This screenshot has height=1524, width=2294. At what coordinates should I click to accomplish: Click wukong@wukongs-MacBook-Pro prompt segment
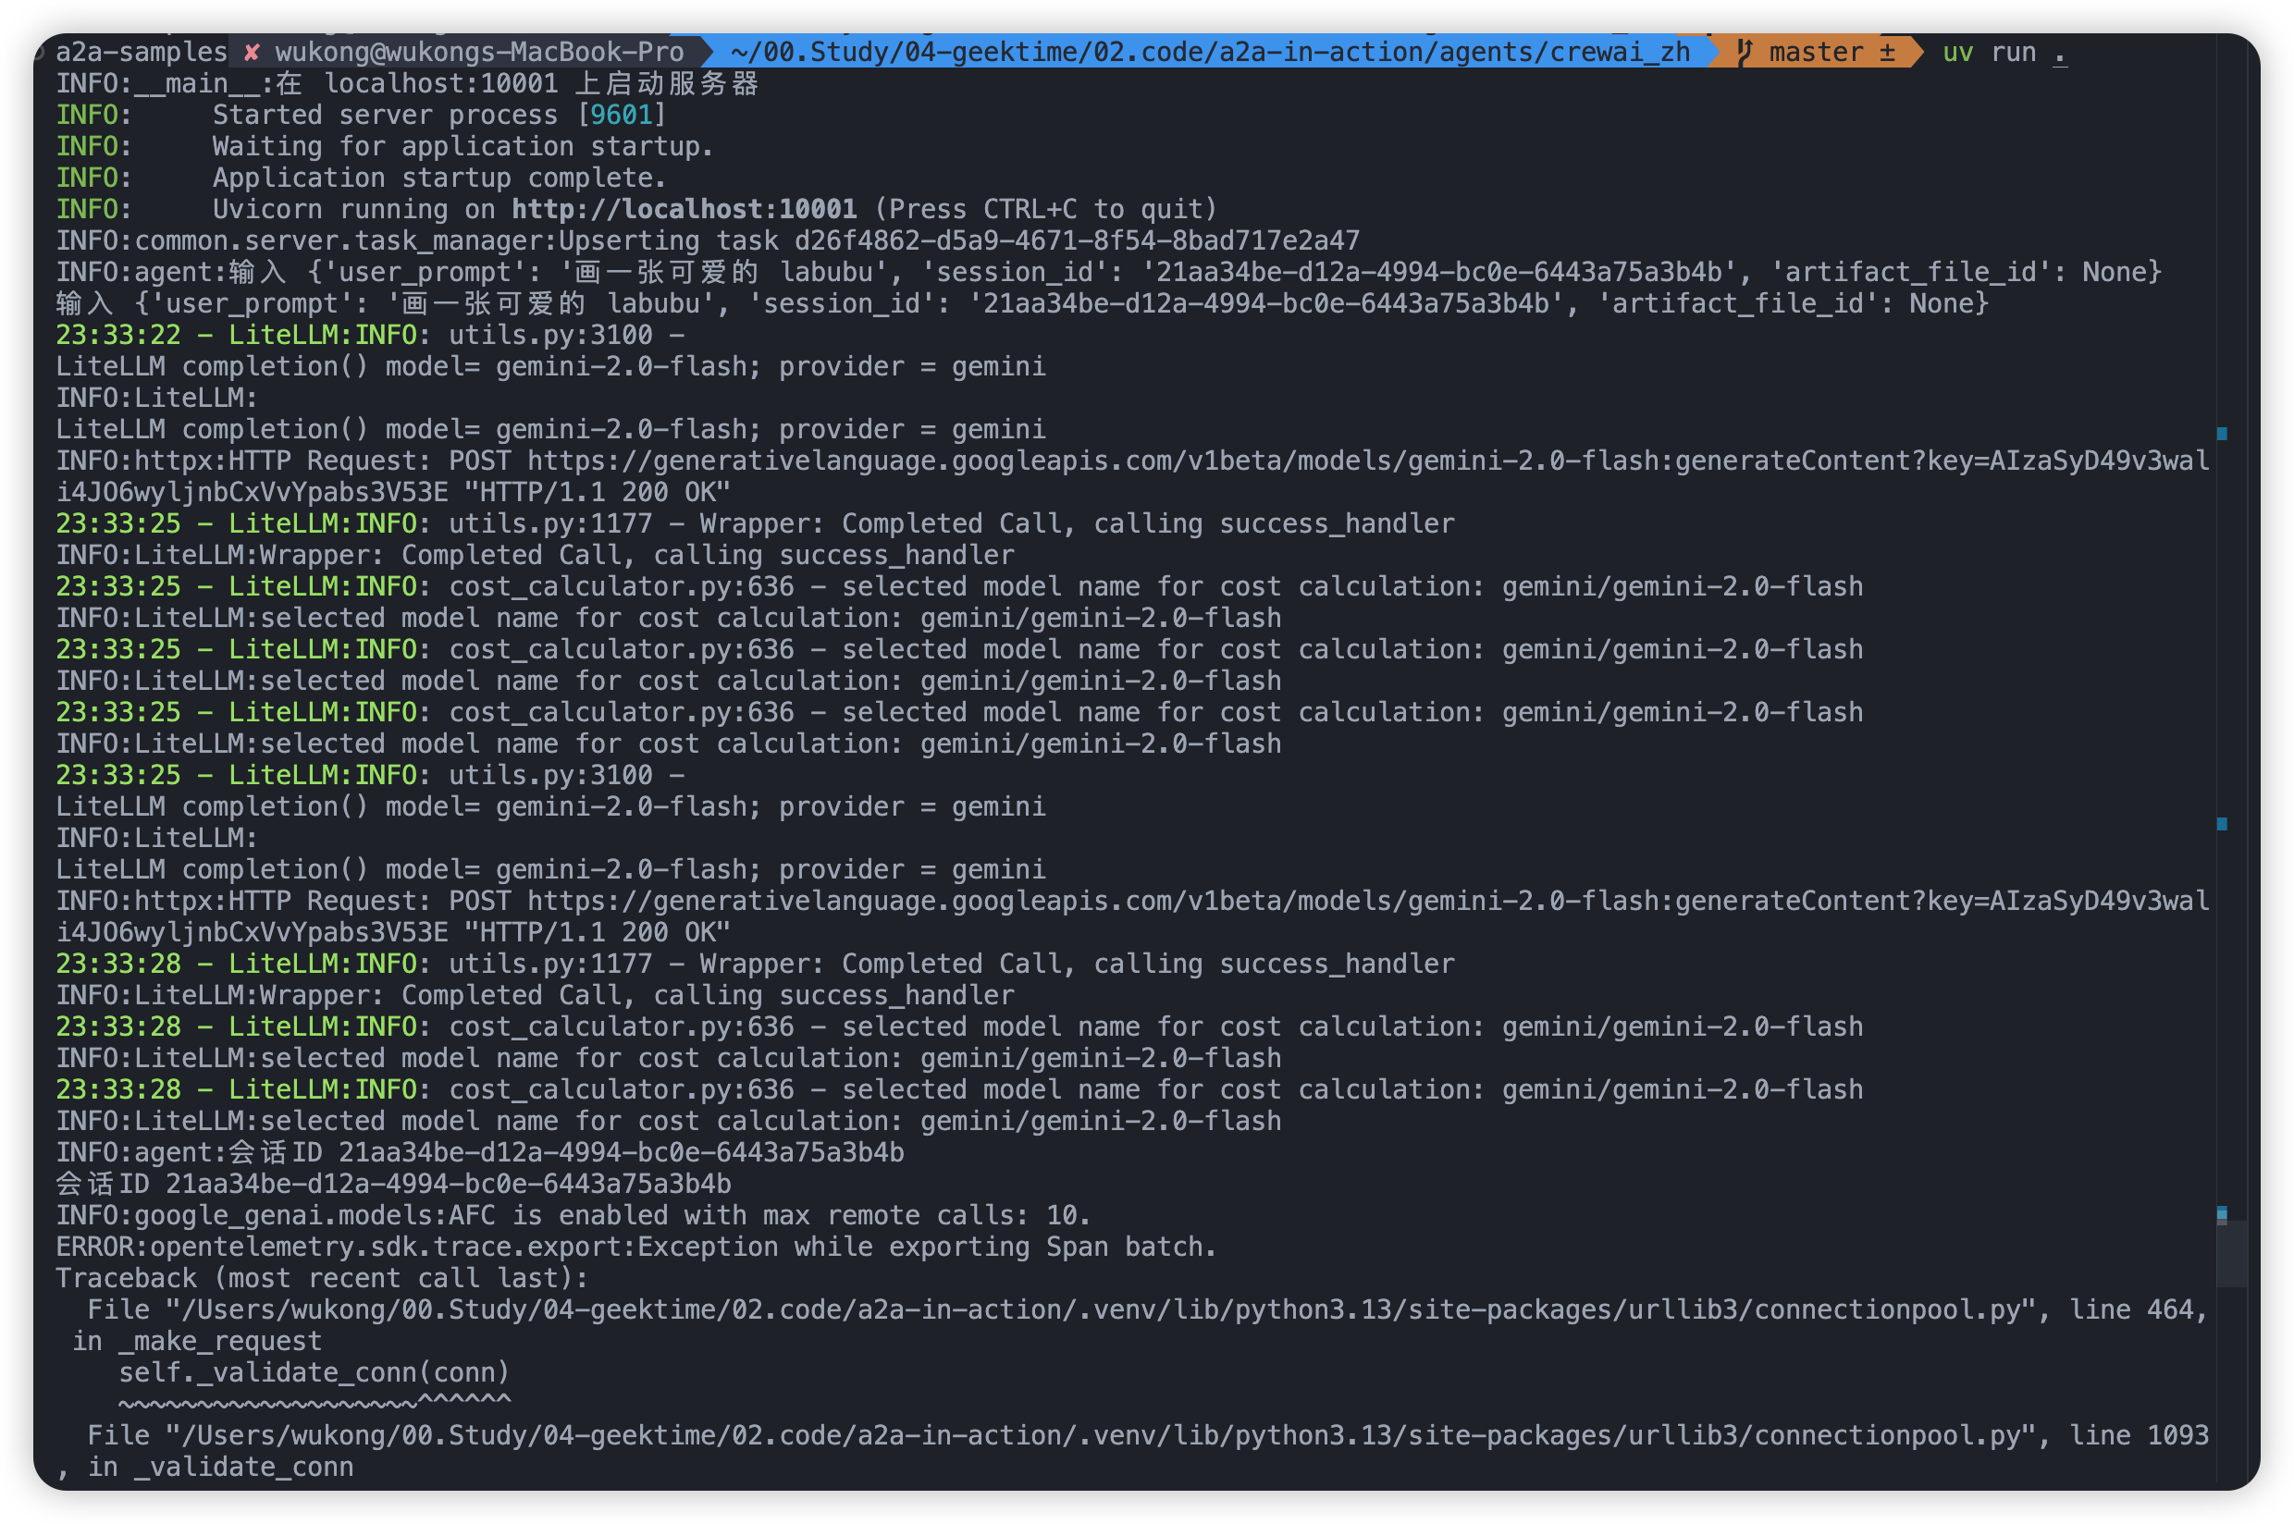(479, 53)
